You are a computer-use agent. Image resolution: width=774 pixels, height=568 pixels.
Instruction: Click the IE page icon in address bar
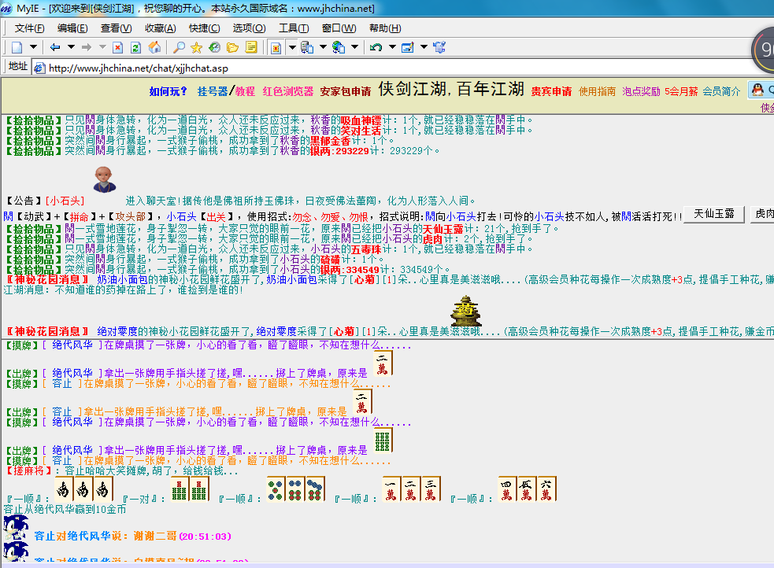pyautogui.click(x=39, y=68)
